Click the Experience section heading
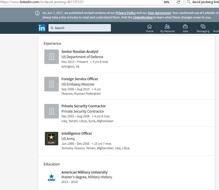The width and height of the screenshot is (219, 190). point(52,44)
